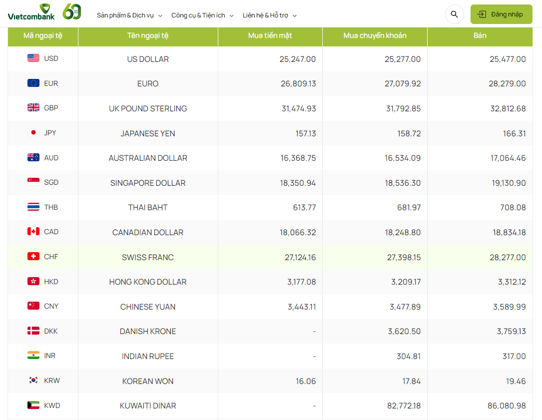The width and height of the screenshot is (542, 420).
Task: Click the Bán column header
Action: pos(480,35)
